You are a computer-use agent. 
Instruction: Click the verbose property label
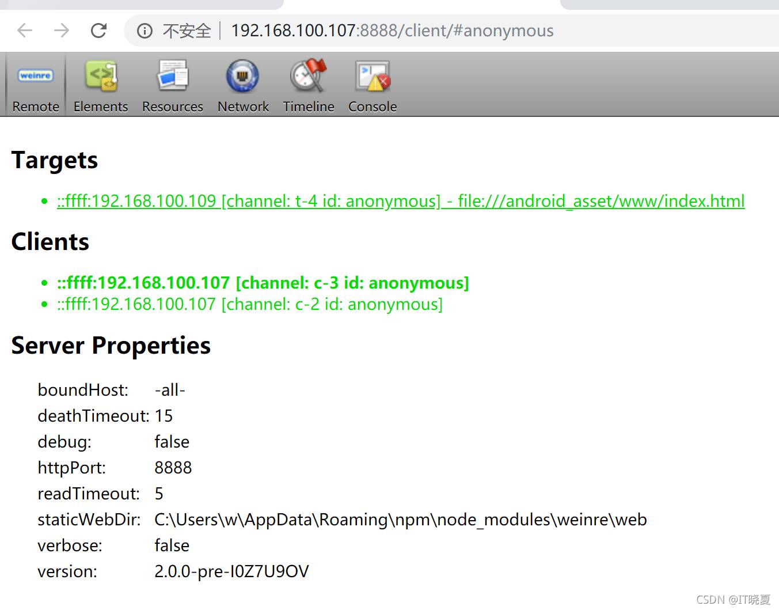70,545
